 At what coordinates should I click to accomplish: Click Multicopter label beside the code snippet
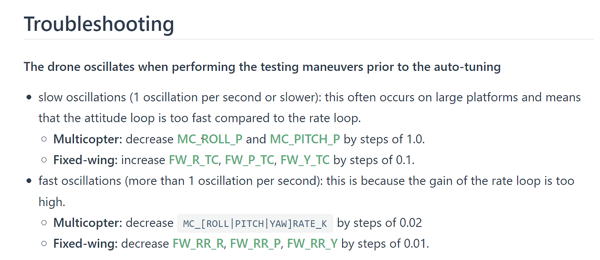point(88,223)
